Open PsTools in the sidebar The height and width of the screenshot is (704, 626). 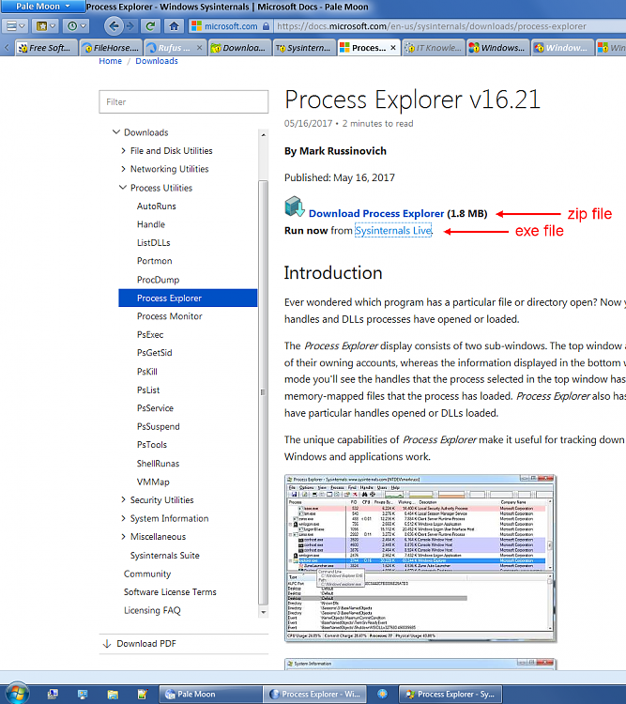pos(152,445)
